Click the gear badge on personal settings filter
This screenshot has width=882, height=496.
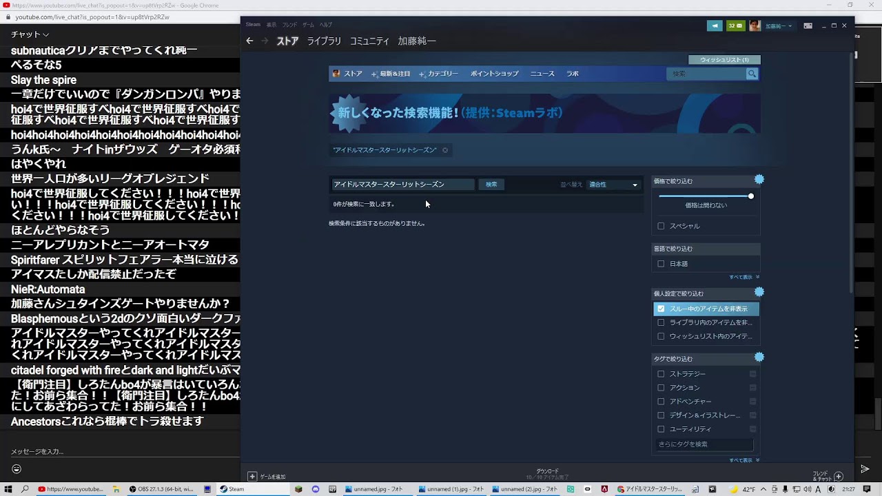point(759,292)
